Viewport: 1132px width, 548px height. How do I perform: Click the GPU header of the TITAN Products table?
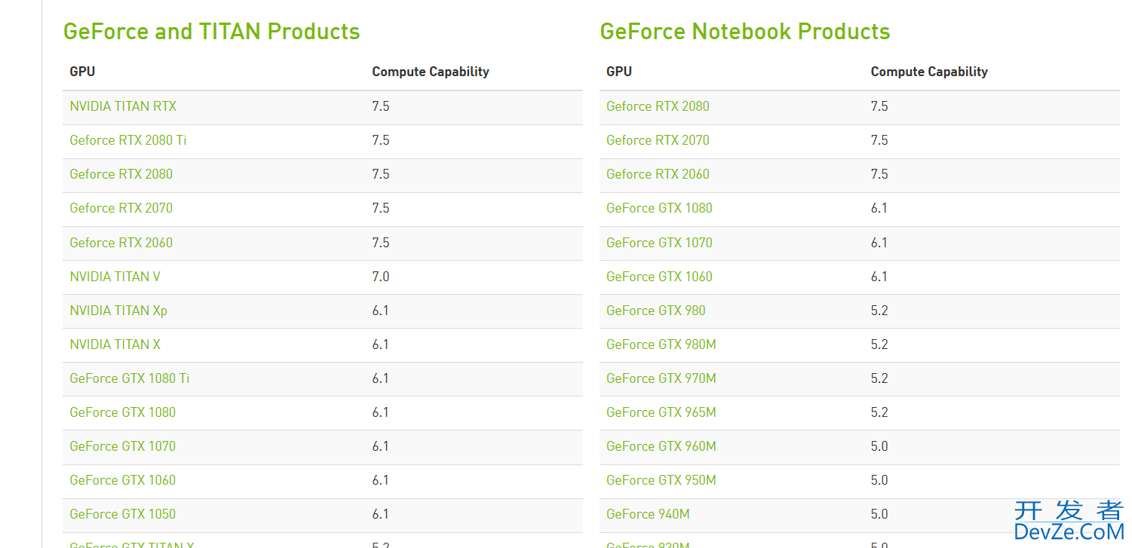tap(82, 72)
